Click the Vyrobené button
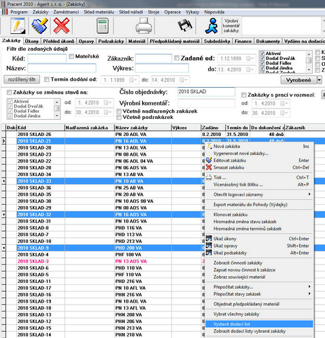This screenshot has width=325, height=338. 298,80
